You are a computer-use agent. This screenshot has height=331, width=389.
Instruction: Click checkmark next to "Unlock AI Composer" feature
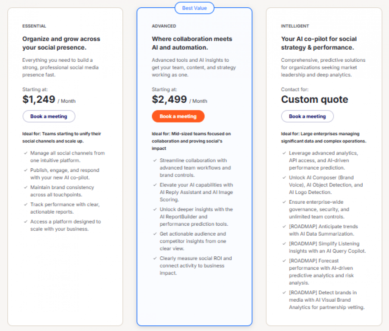(284, 178)
